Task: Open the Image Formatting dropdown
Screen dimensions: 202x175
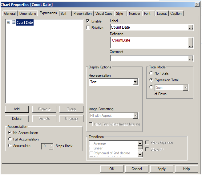Action: (x=135, y=116)
